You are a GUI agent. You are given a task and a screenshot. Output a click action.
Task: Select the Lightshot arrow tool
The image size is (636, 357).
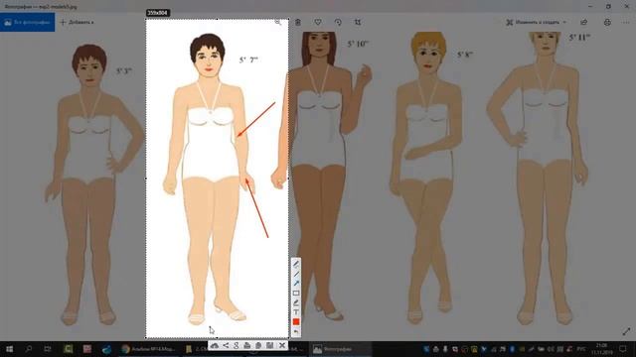[x=296, y=284]
